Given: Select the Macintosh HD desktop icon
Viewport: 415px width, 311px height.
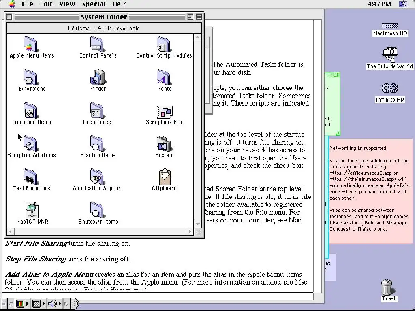Looking at the screenshot, I should (390, 26).
